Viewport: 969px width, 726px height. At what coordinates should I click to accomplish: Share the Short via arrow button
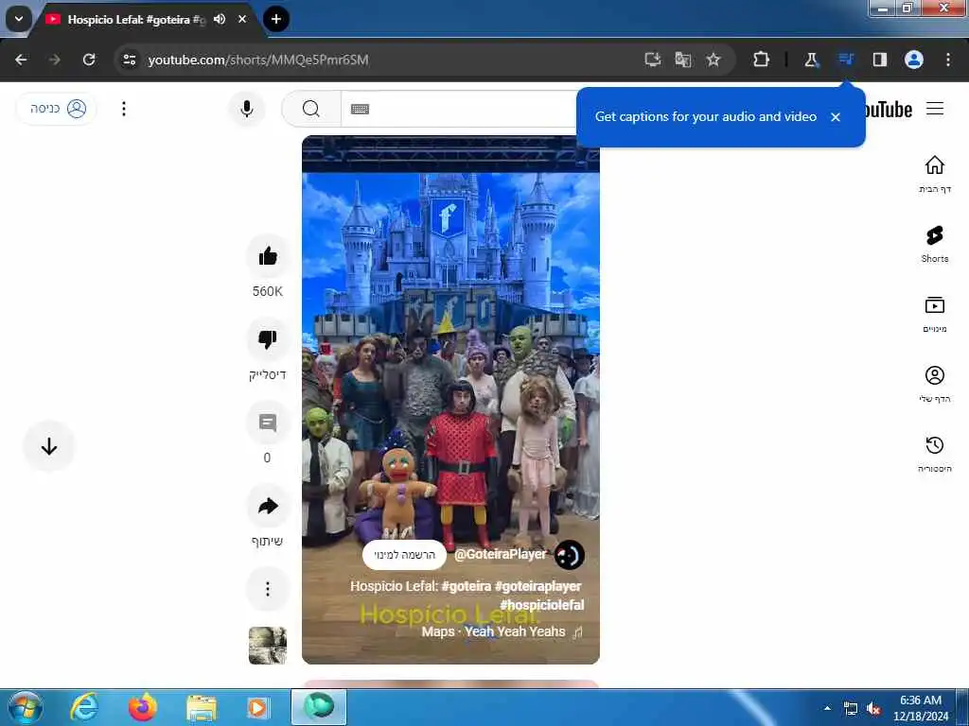(x=268, y=507)
